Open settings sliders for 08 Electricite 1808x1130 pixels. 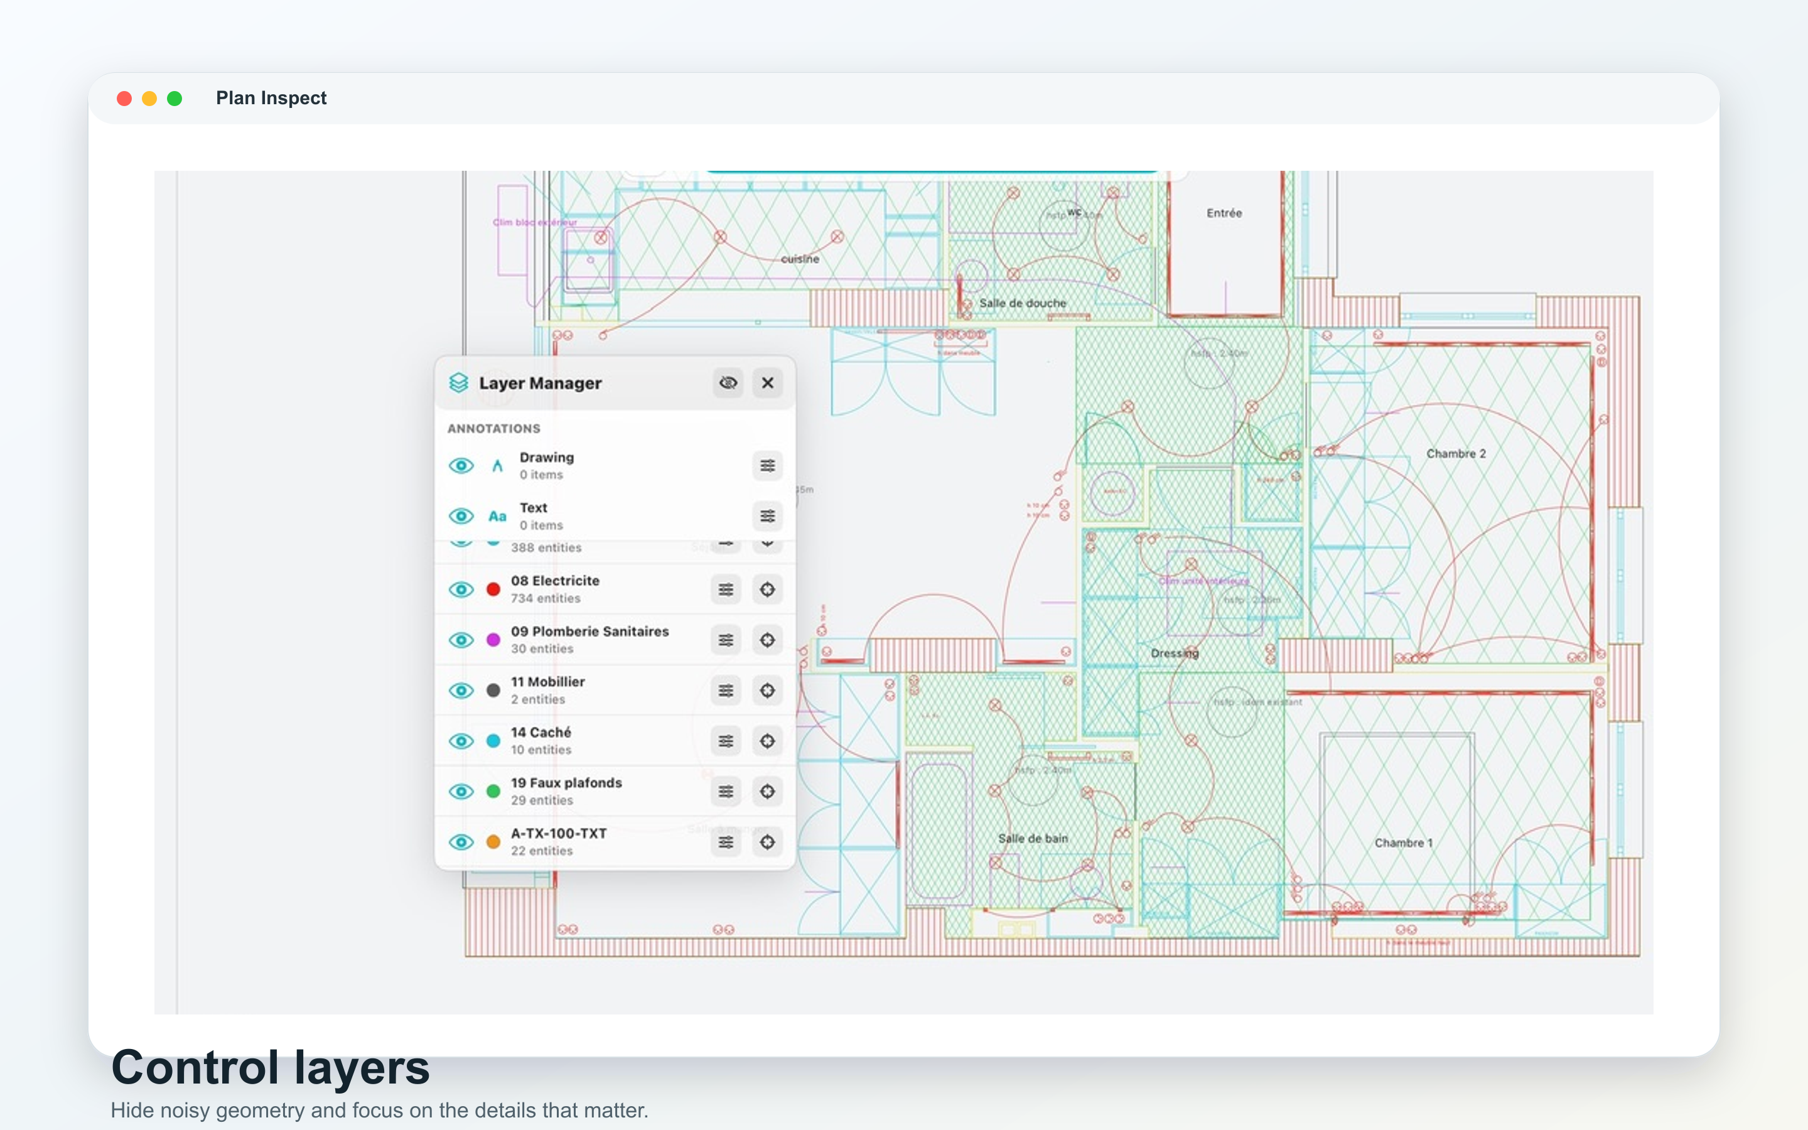pos(726,589)
